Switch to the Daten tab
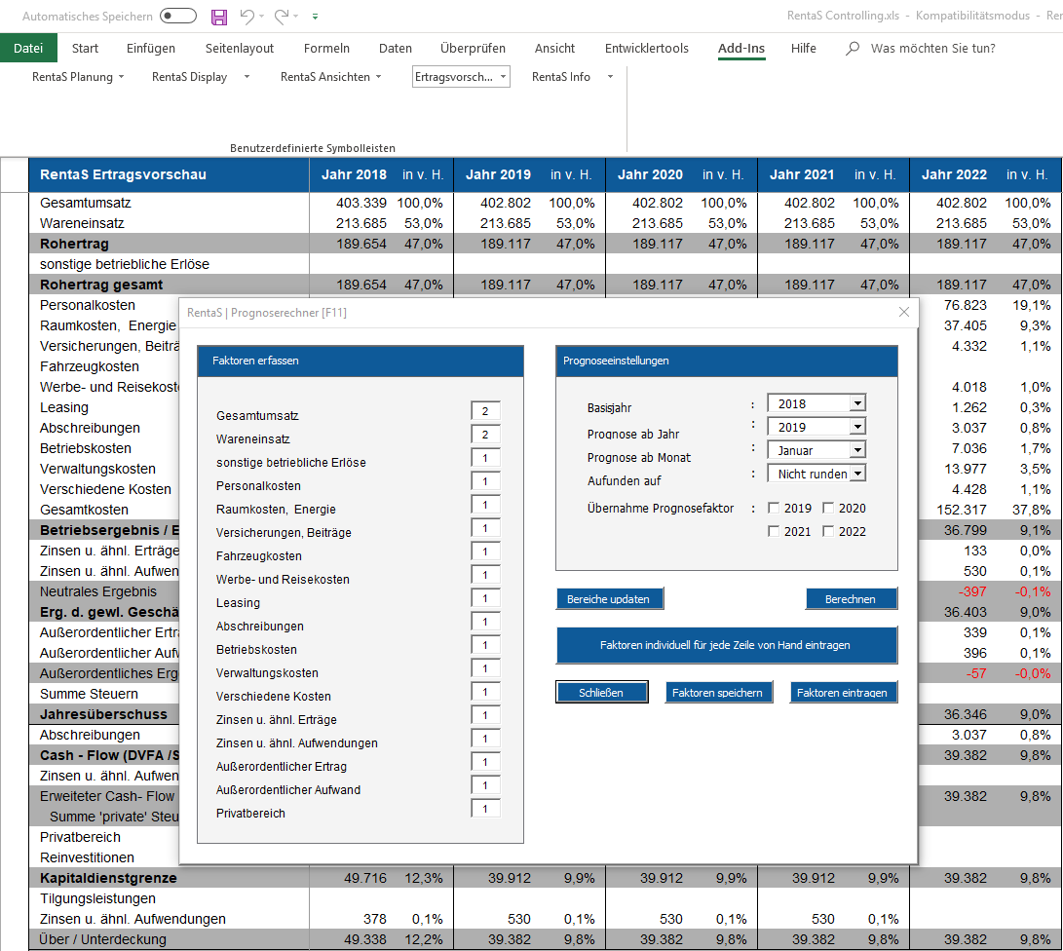The width and height of the screenshot is (1063, 951). (396, 48)
